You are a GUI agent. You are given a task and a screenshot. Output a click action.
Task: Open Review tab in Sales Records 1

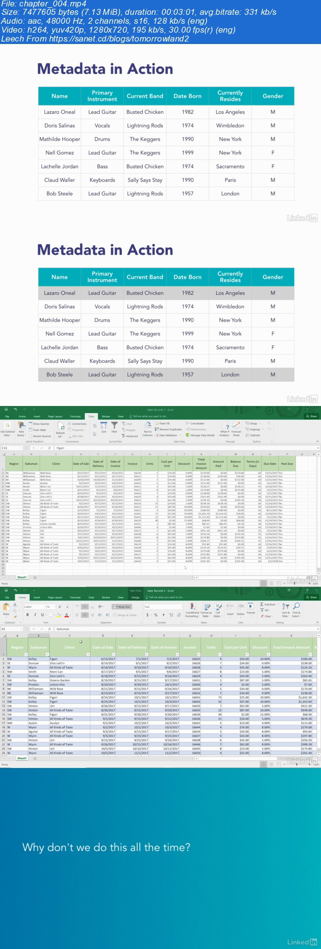point(106,416)
